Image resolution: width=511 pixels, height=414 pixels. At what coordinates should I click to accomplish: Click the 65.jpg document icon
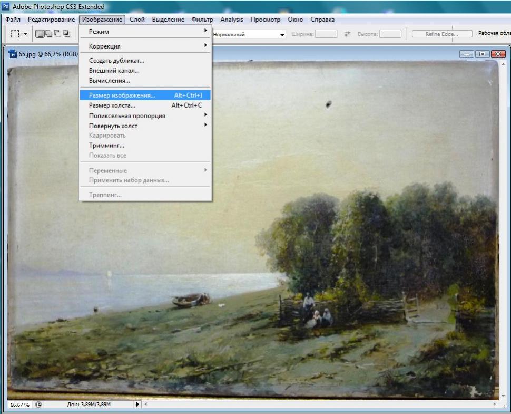point(13,54)
